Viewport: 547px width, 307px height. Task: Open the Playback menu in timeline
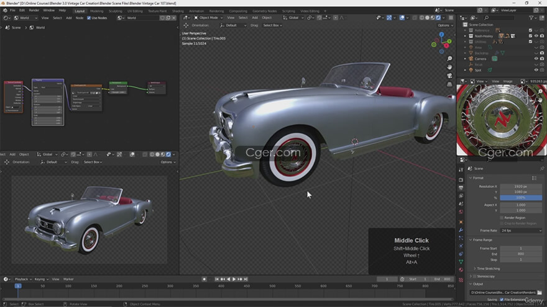[x=23, y=279]
